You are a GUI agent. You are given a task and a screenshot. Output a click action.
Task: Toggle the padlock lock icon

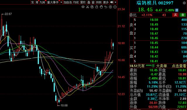97,7
